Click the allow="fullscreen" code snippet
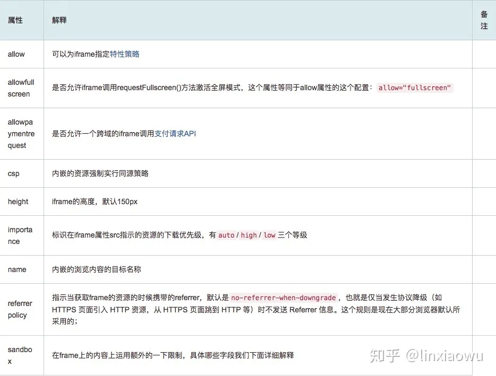This screenshot has width=496, height=376. pyautogui.click(x=414, y=88)
